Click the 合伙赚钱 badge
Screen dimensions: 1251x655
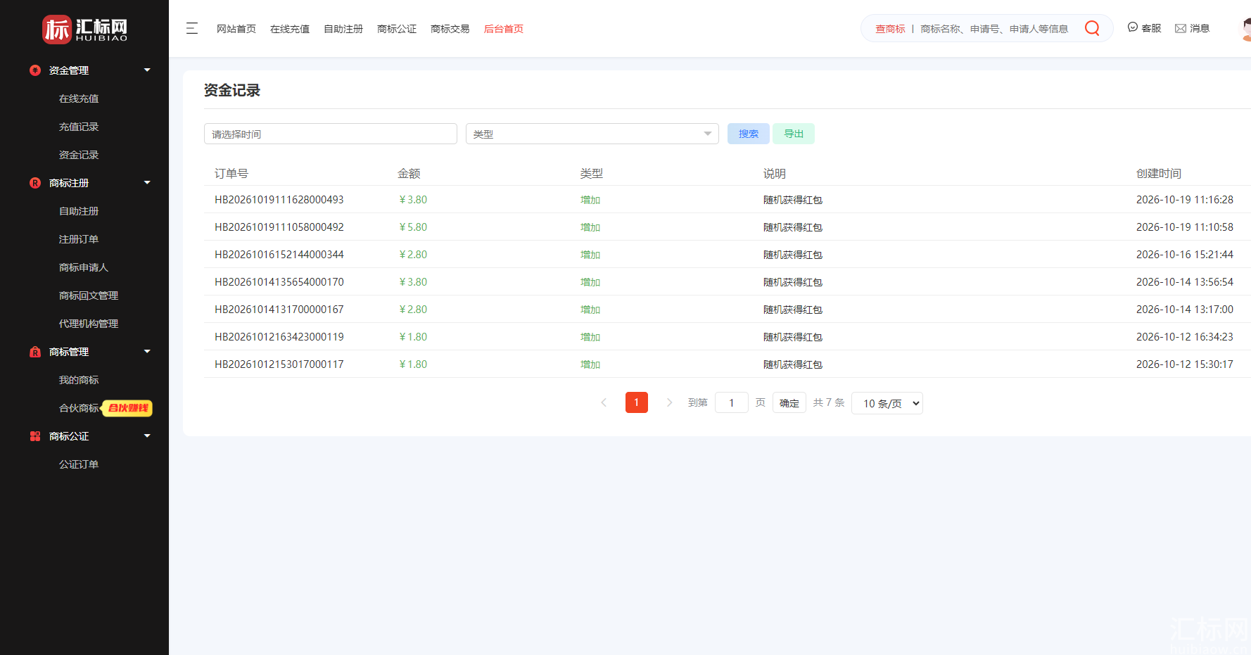(127, 408)
